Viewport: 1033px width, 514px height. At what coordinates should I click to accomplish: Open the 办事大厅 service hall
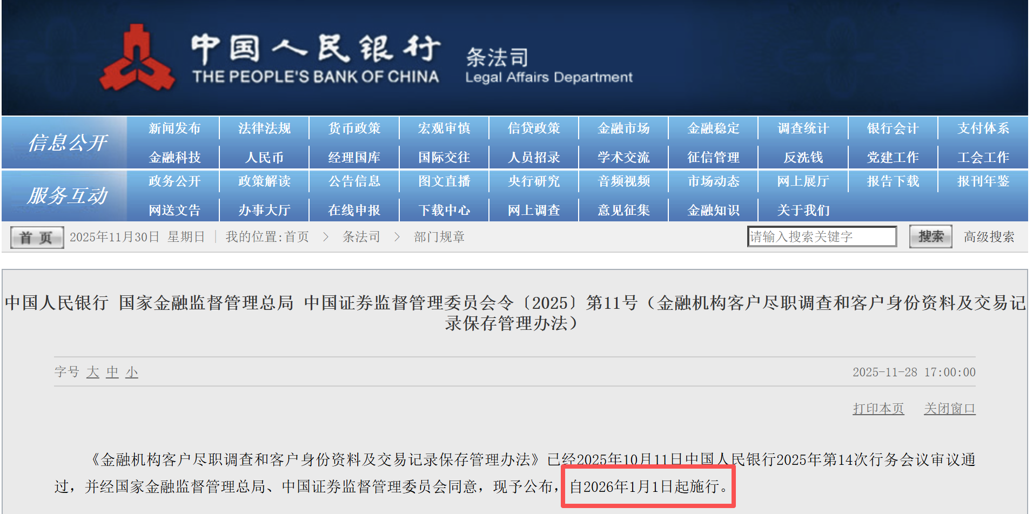pyautogui.click(x=264, y=210)
